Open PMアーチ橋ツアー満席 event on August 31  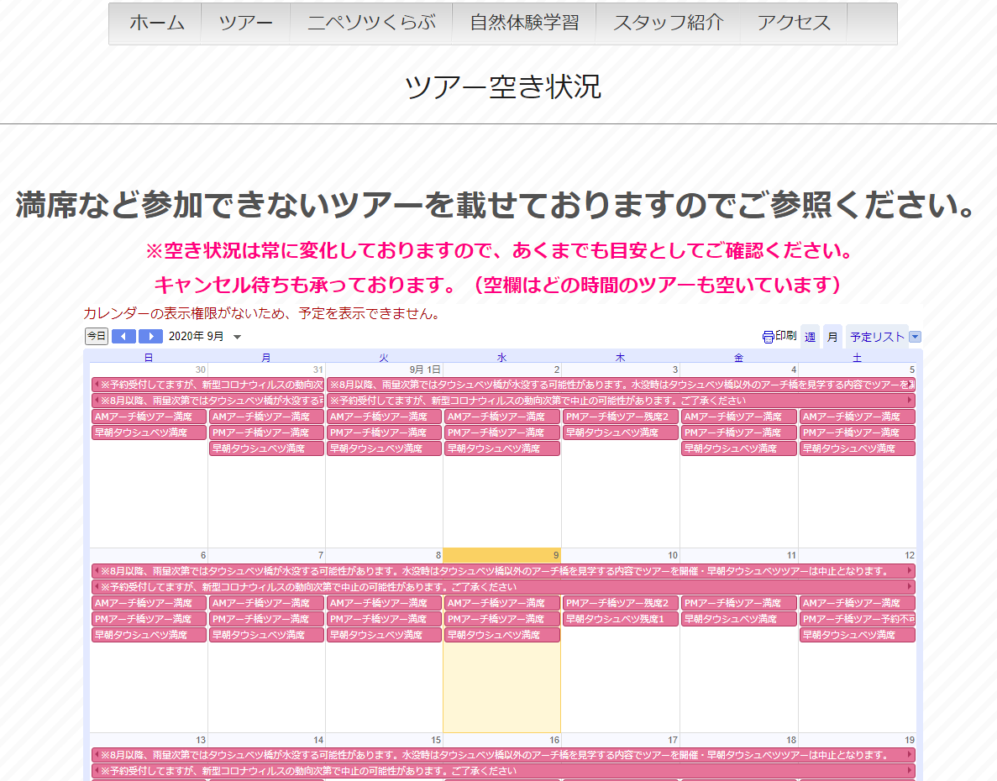click(266, 432)
